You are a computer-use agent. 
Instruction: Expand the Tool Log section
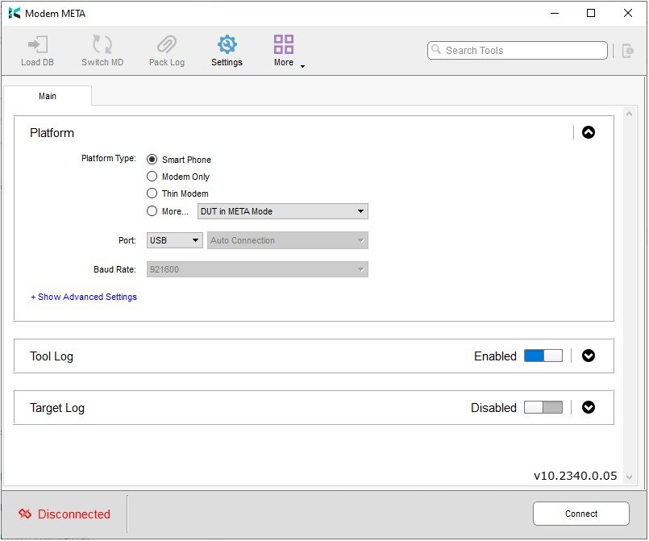pos(589,356)
